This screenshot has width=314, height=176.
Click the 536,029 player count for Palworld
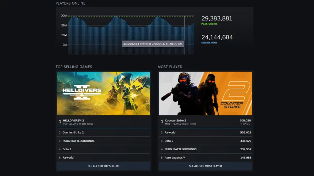pos(246,133)
